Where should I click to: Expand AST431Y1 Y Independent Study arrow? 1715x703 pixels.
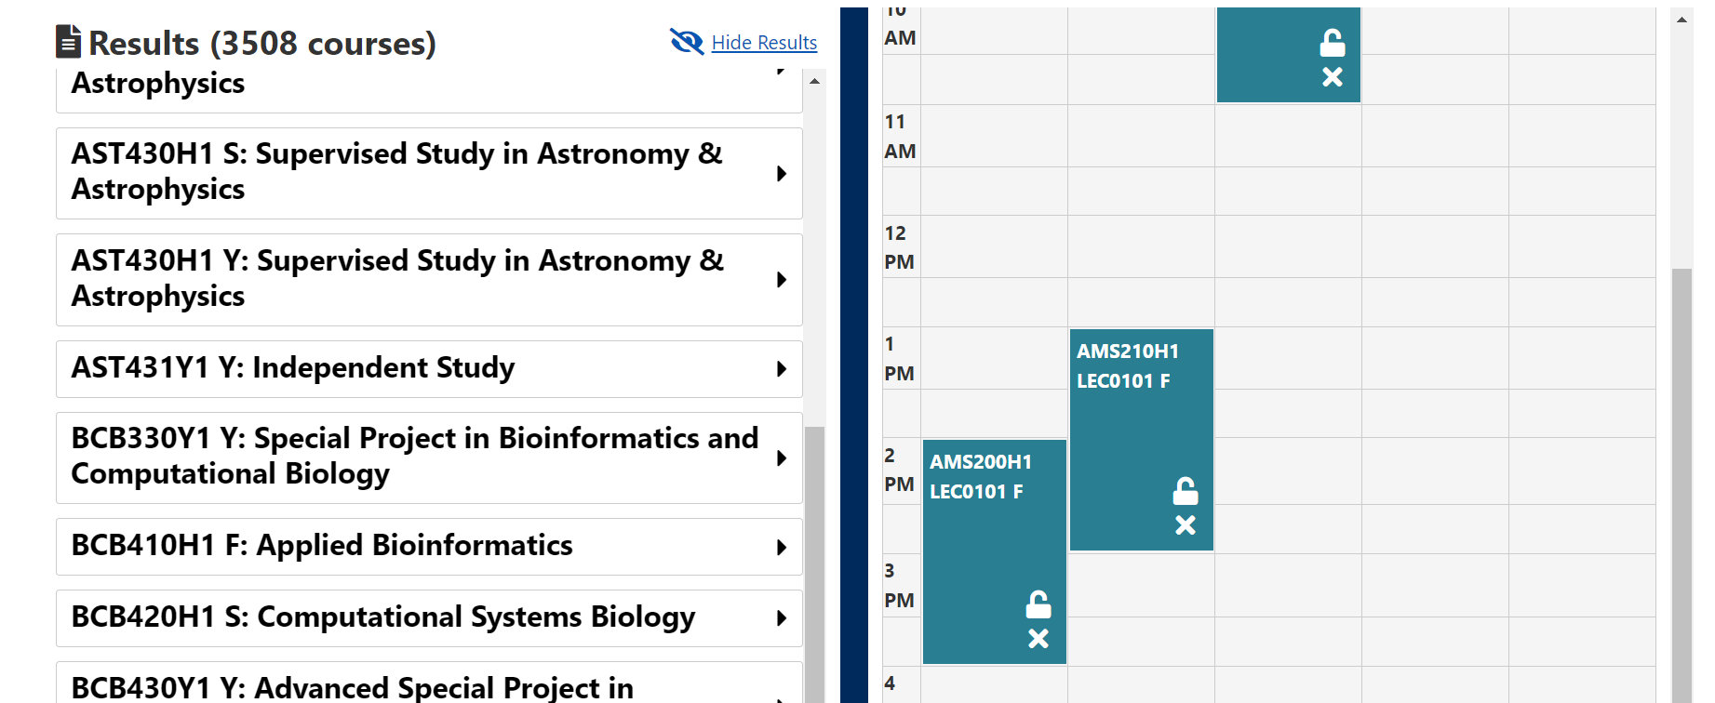782,369
